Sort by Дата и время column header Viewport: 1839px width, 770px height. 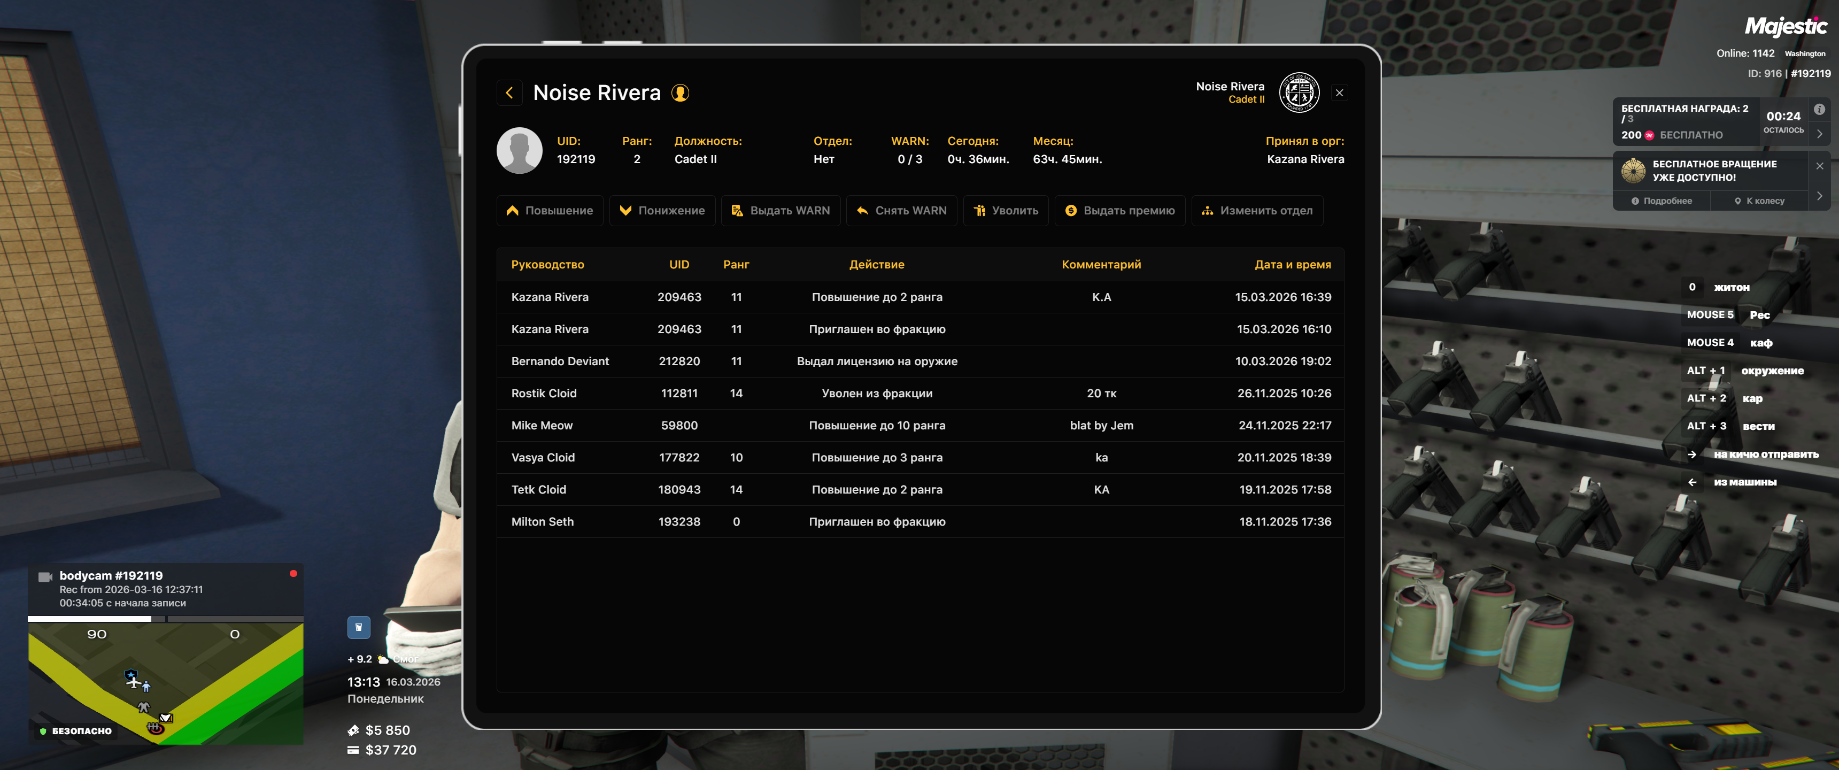(x=1292, y=264)
